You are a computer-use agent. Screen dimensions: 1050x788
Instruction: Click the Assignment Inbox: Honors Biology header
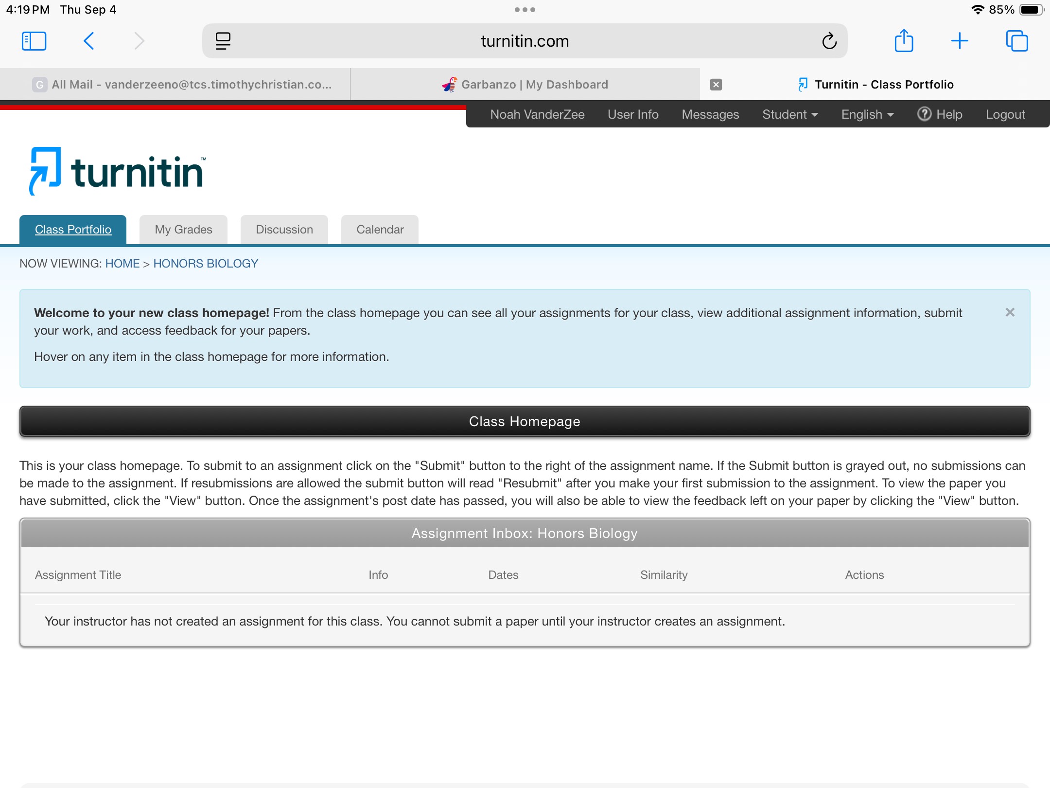tap(525, 533)
